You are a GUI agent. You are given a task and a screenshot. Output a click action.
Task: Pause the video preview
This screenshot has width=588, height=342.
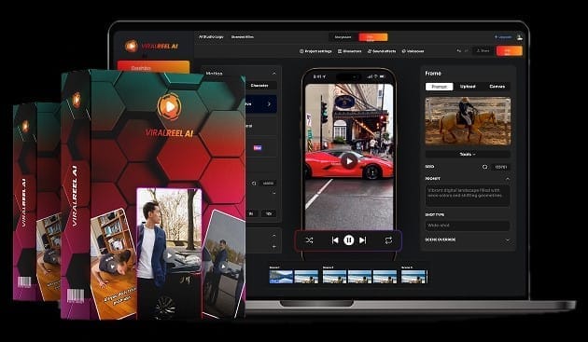point(349,240)
